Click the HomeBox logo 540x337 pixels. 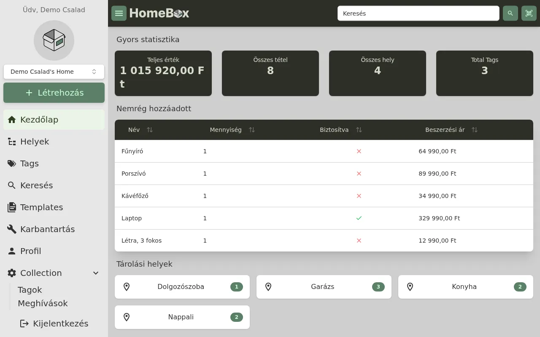click(159, 13)
